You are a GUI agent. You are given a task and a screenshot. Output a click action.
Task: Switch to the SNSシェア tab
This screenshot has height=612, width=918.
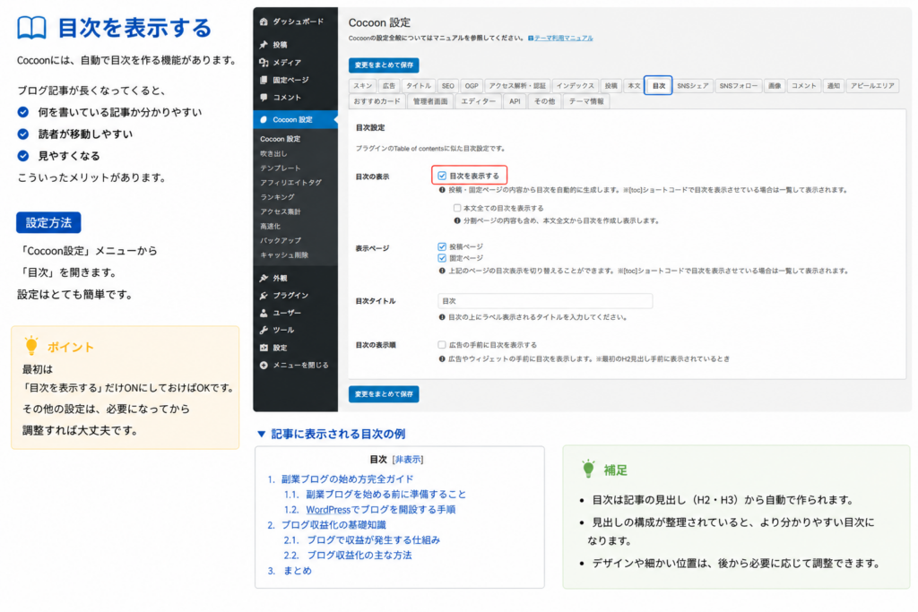(693, 85)
